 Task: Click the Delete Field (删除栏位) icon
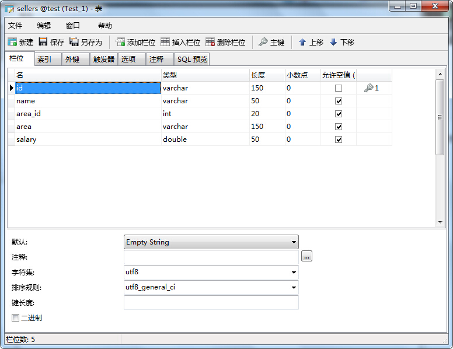[210, 42]
